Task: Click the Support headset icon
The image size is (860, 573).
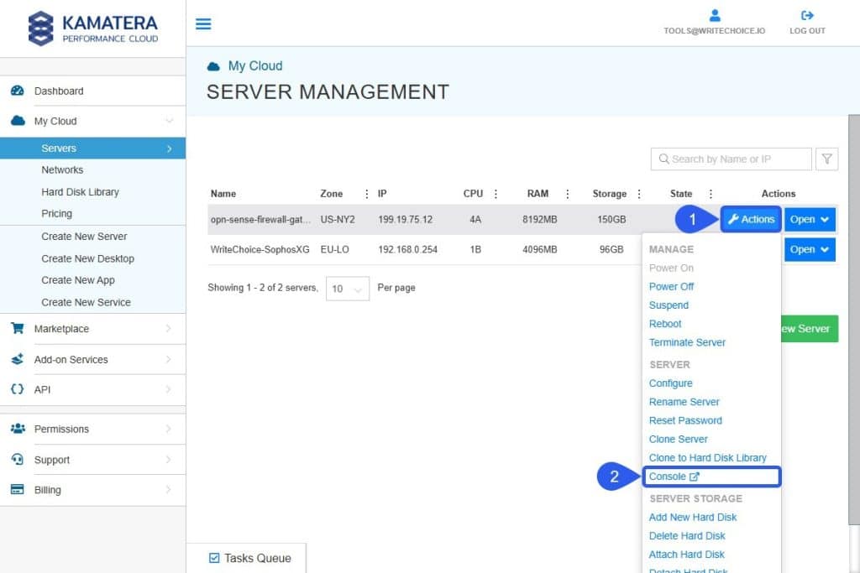Action: click(18, 460)
